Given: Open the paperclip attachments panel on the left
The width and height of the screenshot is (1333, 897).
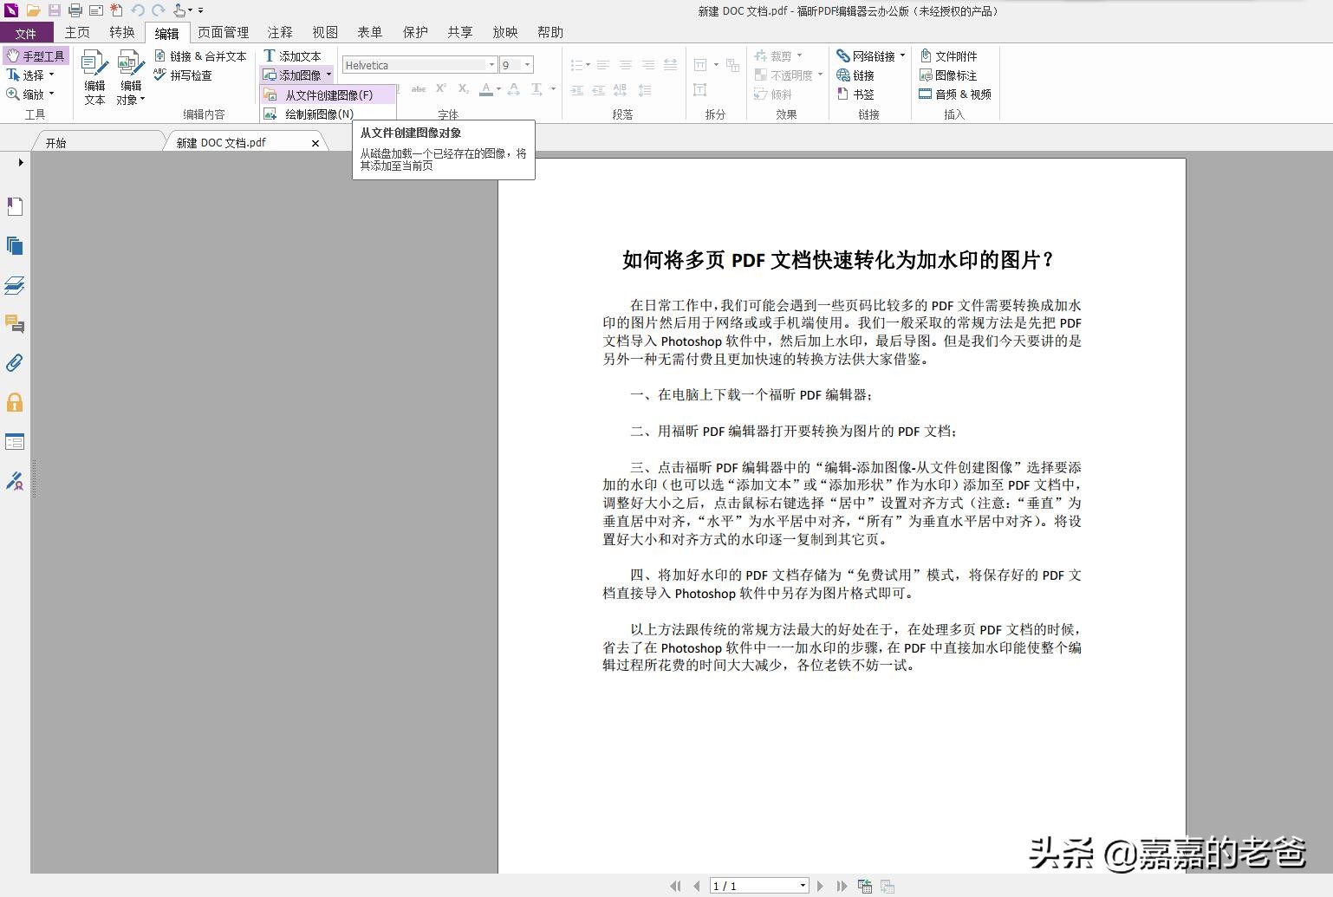Looking at the screenshot, I should [x=14, y=363].
